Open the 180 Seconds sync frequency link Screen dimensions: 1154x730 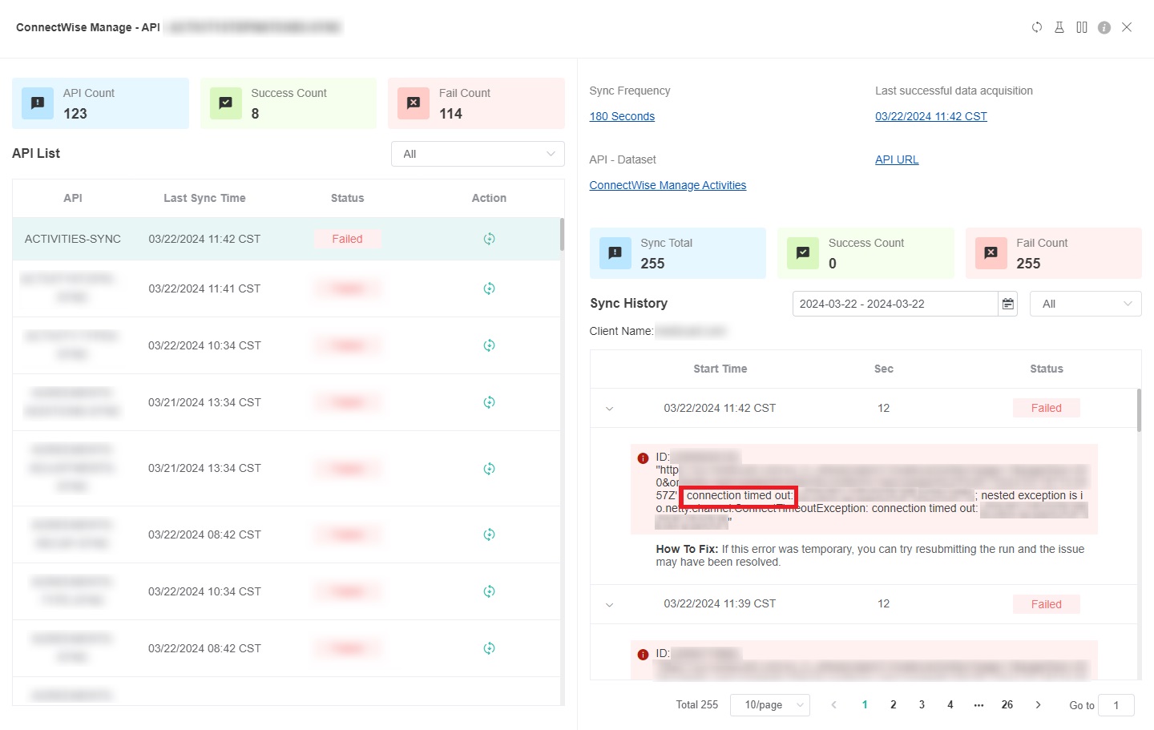[622, 116]
